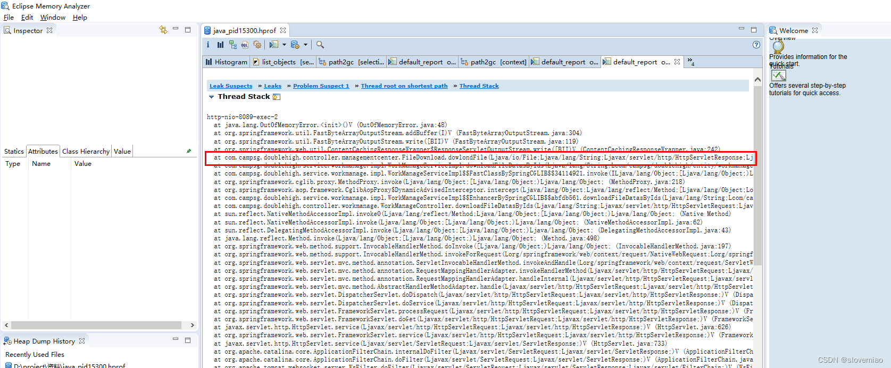Select the FastByteArrayOutputStream.addBuffer stack line
This screenshot has width=891, height=368.
(398, 133)
